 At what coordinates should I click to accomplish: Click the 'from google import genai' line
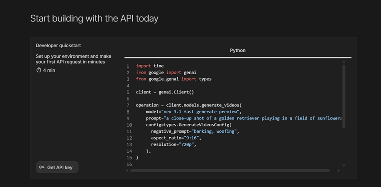(x=166, y=72)
